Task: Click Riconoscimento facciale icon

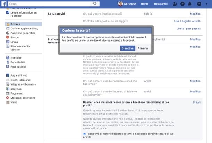Action: click(x=8, y=46)
